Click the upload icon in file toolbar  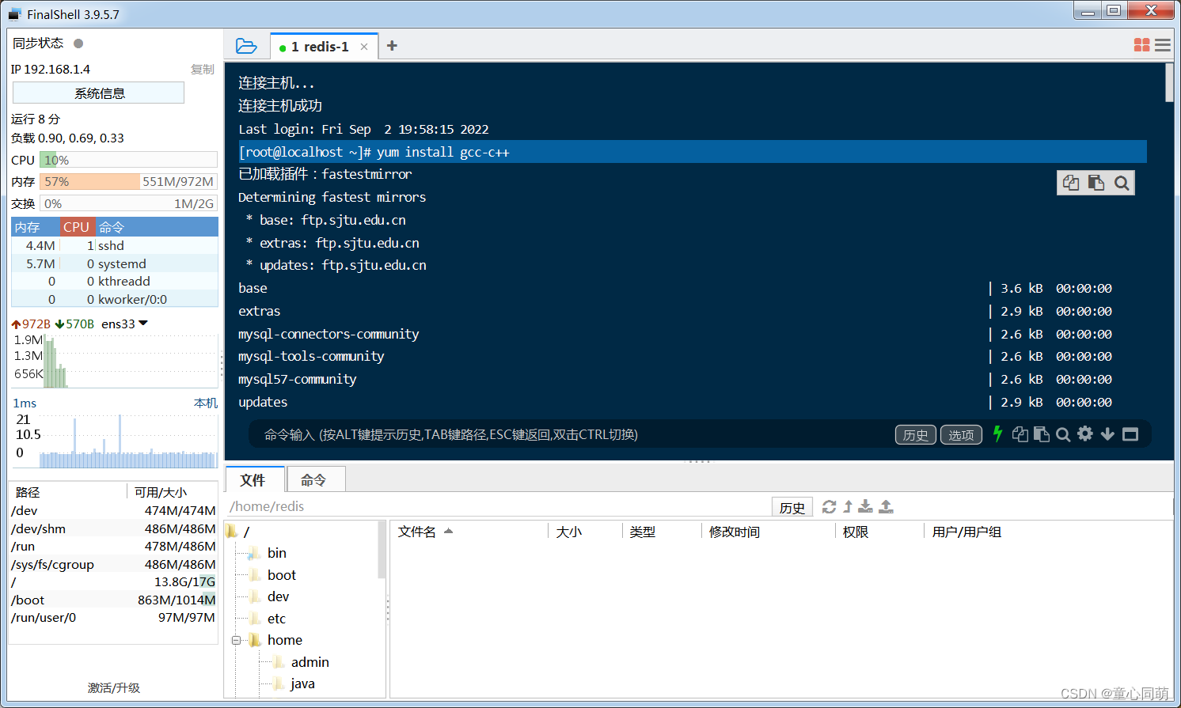coord(887,506)
